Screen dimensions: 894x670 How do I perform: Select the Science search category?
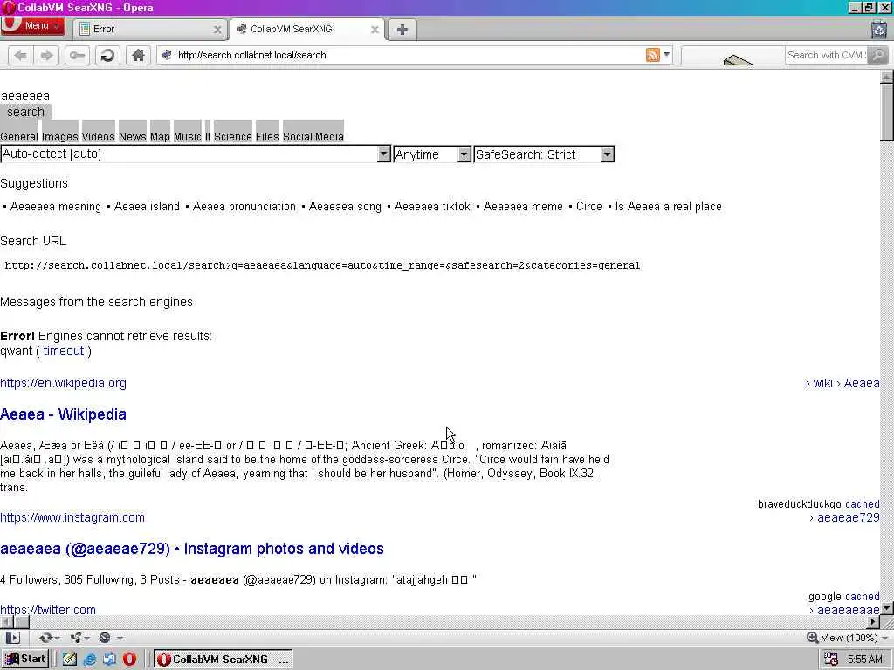232,137
